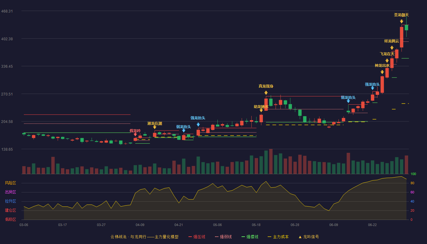427x244 pixels.
Task: Click the 336.45 price axis label
Action: pyautogui.click(x=7, y=66)
